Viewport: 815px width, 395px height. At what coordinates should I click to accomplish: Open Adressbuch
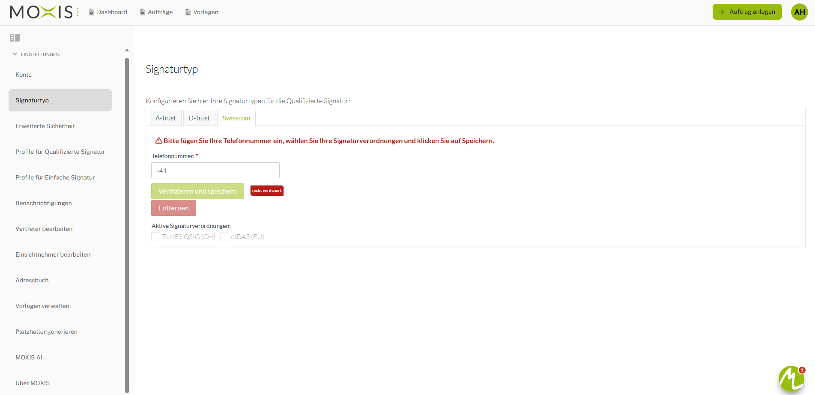60,280
